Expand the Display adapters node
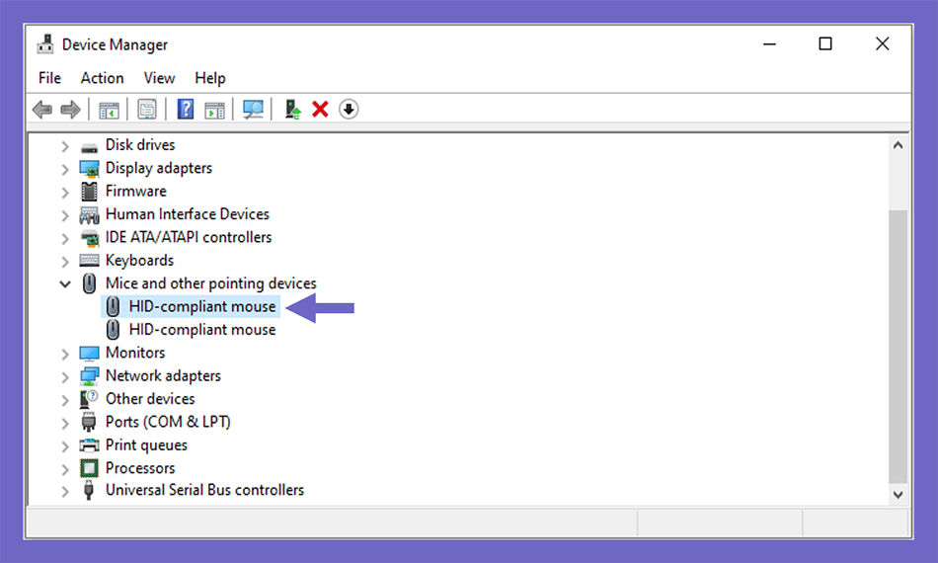 click(65, 169)
